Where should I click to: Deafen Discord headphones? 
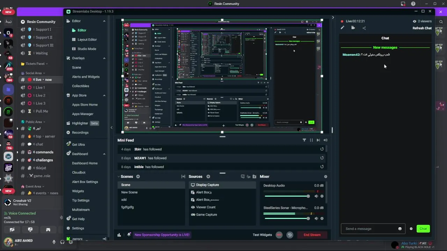coord(63,242)
